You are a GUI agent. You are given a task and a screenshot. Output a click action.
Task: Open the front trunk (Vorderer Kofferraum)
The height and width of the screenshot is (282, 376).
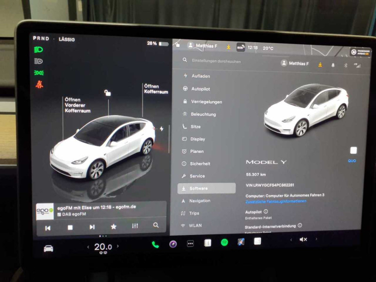pyautogui.click(x=78, y=105)
